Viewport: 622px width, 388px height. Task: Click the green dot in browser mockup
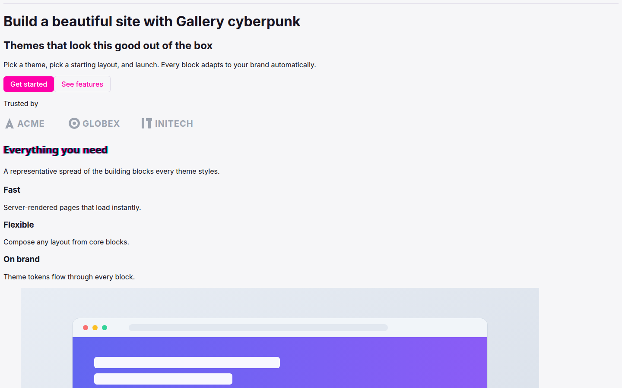(105, 328)
